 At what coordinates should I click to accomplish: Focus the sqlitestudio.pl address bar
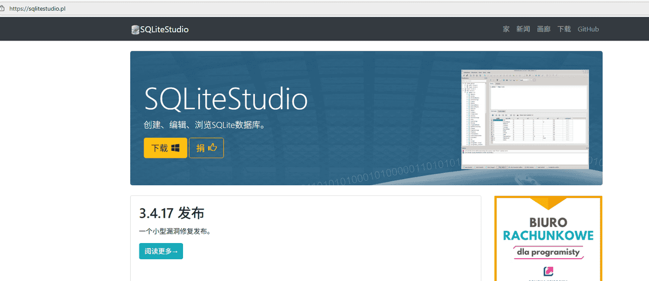pyautogui.click(x=203, y=9)
